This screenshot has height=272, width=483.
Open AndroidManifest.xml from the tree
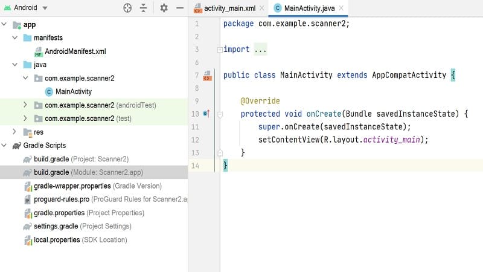click(75, 51)
